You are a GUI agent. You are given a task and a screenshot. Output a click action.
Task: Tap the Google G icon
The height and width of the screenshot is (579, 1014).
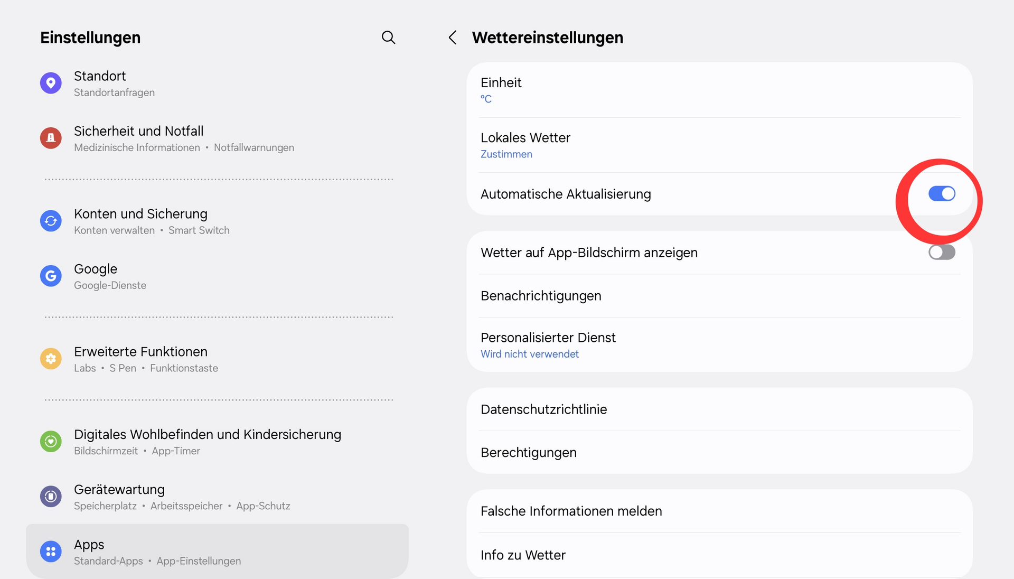pyautogui.click(x=51, y=276)
